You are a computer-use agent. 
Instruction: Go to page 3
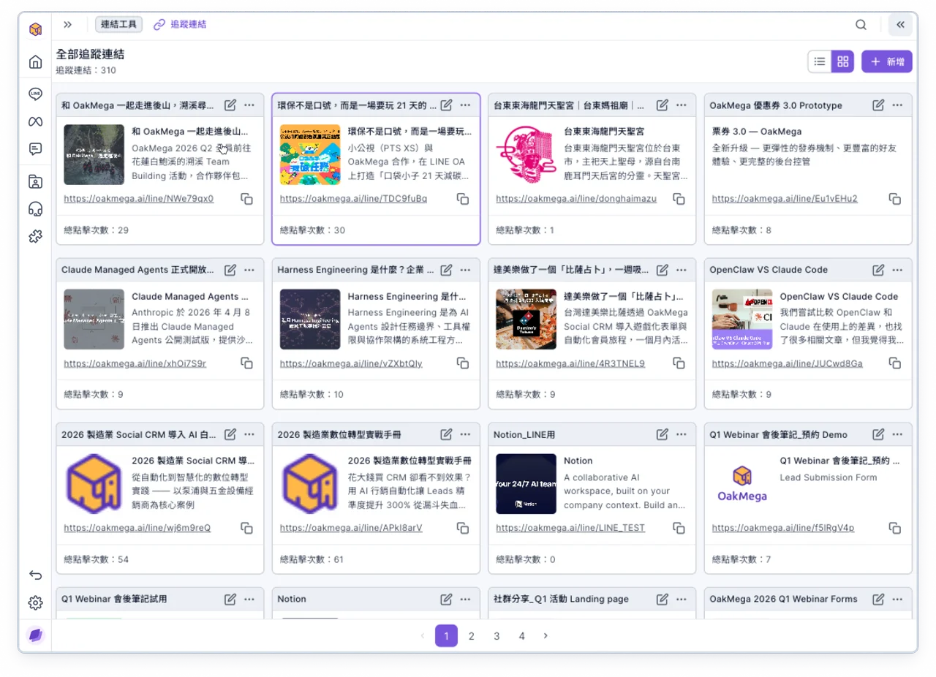coord(497,636)
